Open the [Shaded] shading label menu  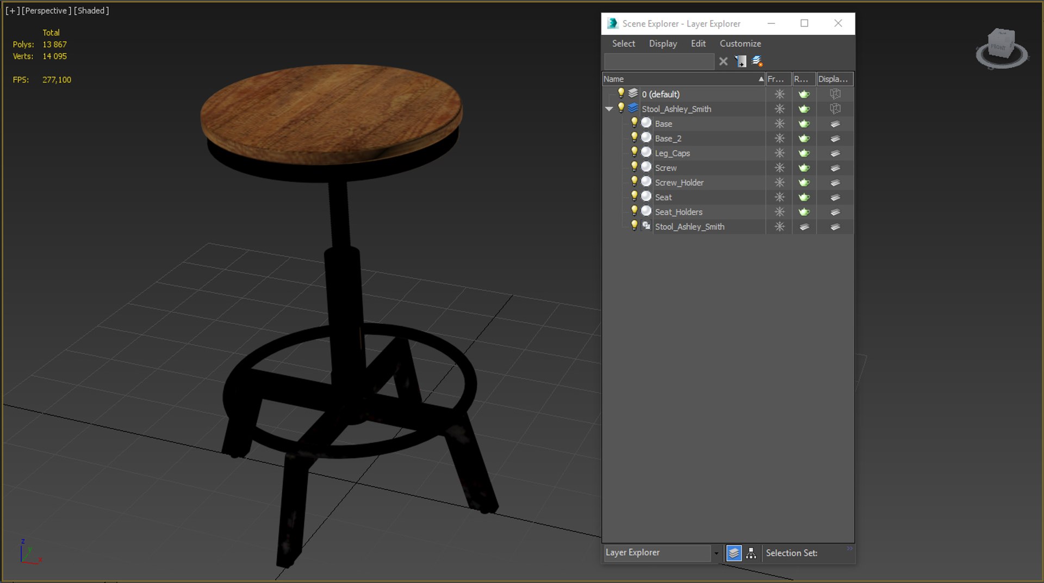click(91, 10)
